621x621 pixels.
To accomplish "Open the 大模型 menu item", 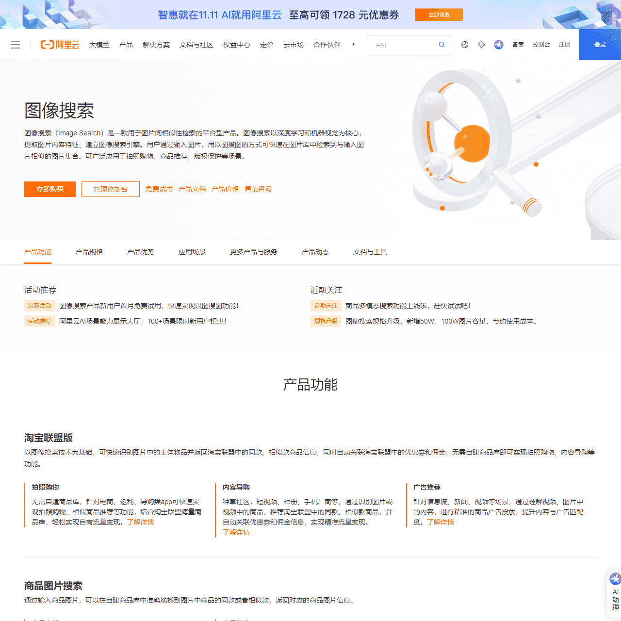I will click(99, 45).
